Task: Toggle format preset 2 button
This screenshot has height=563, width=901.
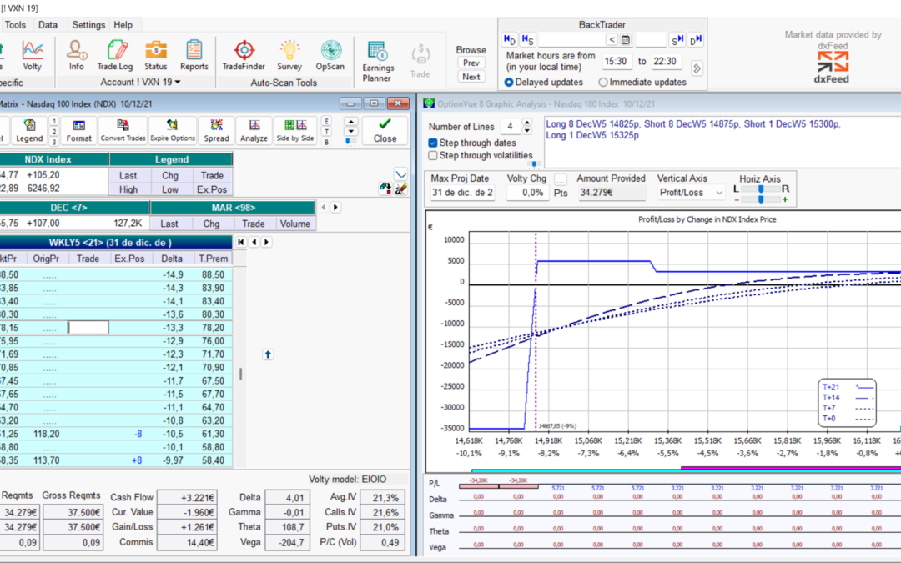Action: tap(54, 131)
